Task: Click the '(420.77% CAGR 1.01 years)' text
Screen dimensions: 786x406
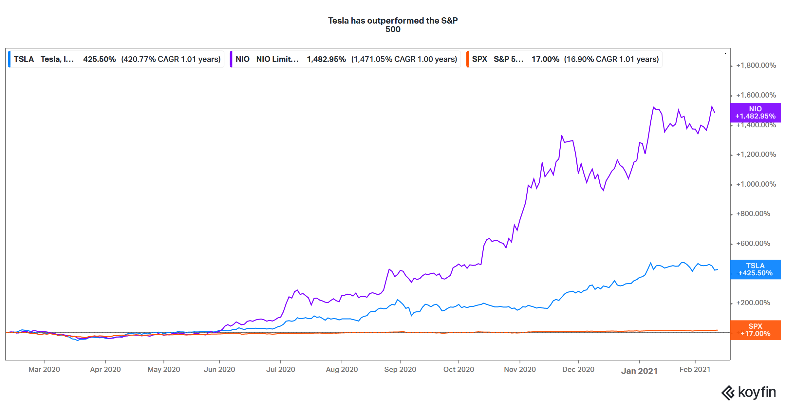Action: click(171, 59)
